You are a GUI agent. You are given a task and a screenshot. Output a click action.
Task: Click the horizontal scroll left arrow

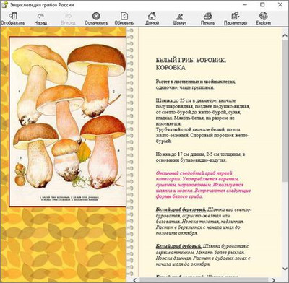[x=135, y=280]
